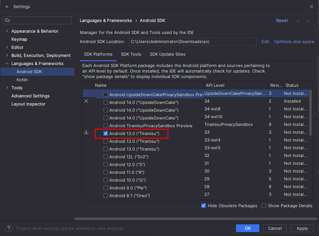Expand the Tools section arrow
Viewport: 319px width, 236px height.
pyautogui.click(x=7, y=88)
